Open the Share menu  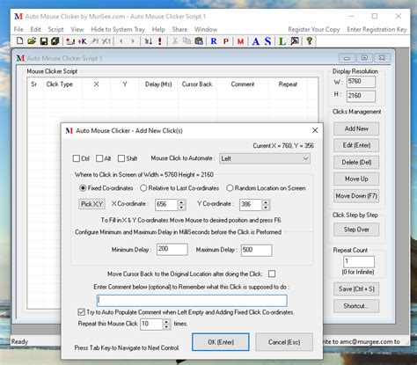point(179,29)
